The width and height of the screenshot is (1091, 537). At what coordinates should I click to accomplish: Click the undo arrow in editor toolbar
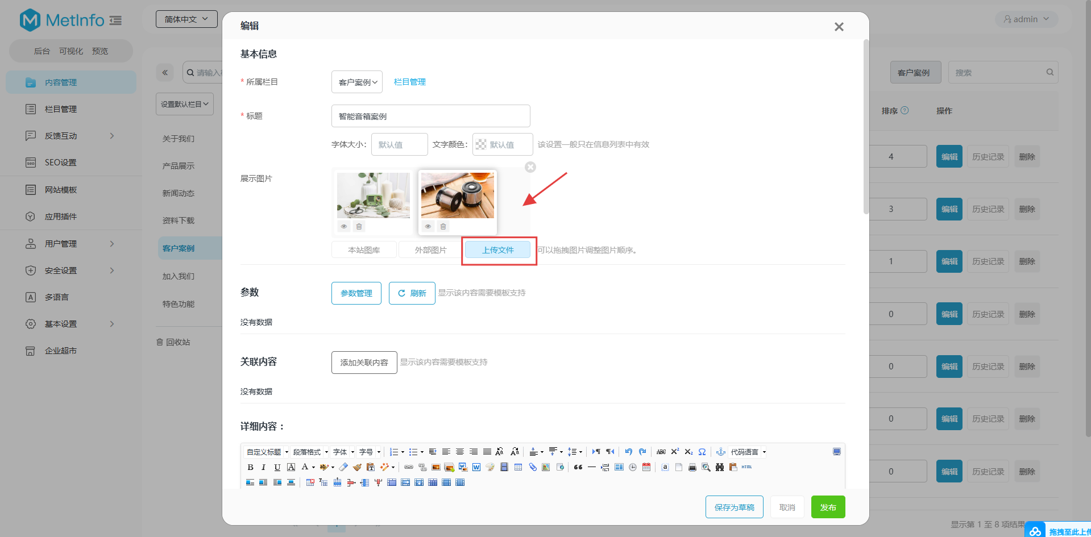(628, 452)
